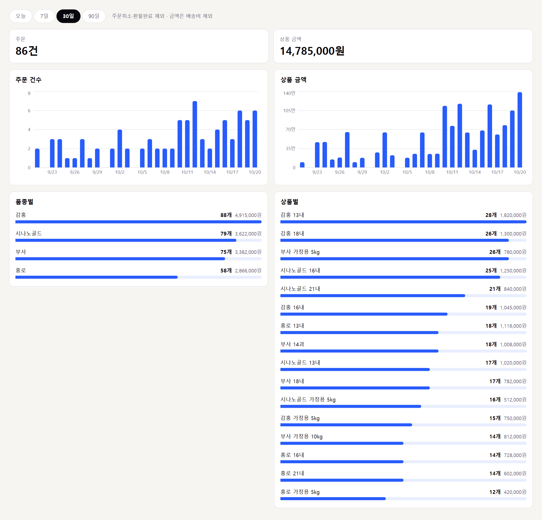The image size is (542, 520).
Task: Click the 감홍 가정용 5kg product label
Action: [300, 418]
